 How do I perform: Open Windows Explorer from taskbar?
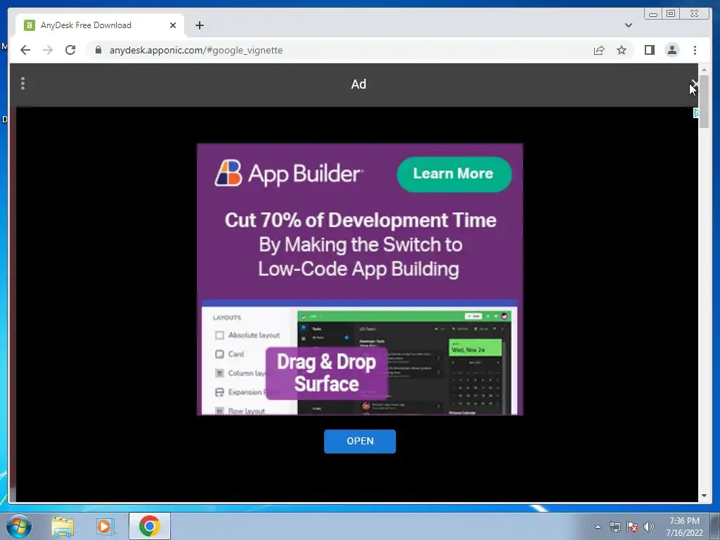point(63,527)
